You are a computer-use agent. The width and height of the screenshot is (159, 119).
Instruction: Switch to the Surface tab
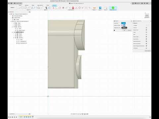[x=26, y=5]
